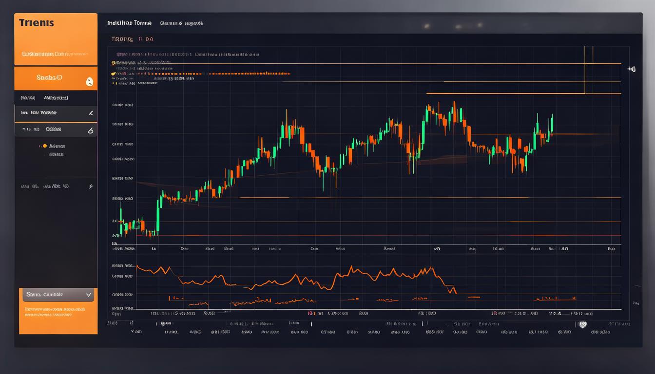This screenshot has height=374, width=655.
Task: Click the yellow marker on the first chart legend row
Action: [114, 63]
